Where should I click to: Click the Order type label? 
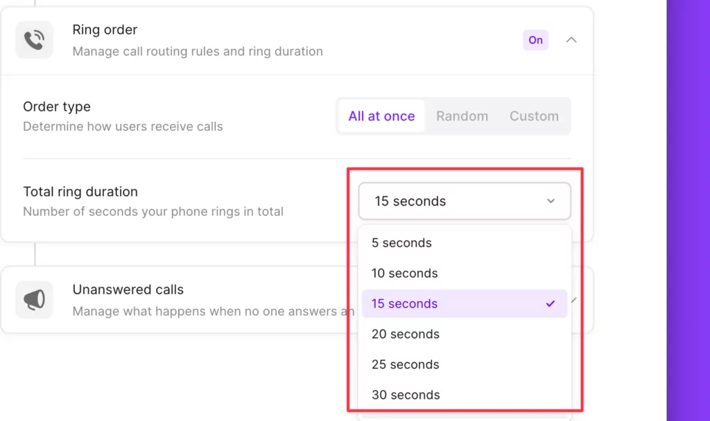pos(57,107)
